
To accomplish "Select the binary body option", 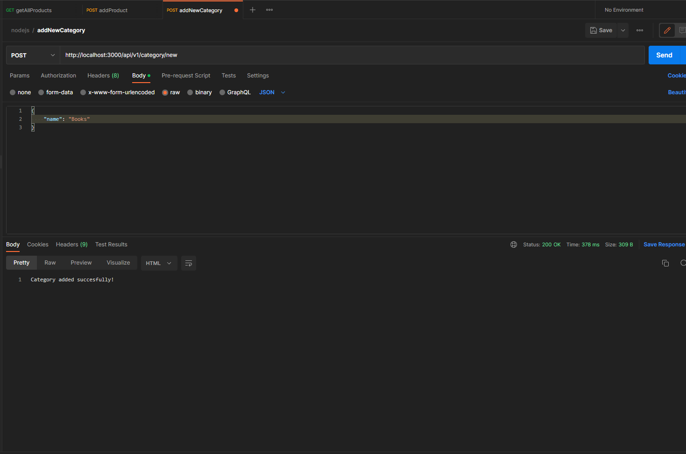I will [x=190, y=92].
